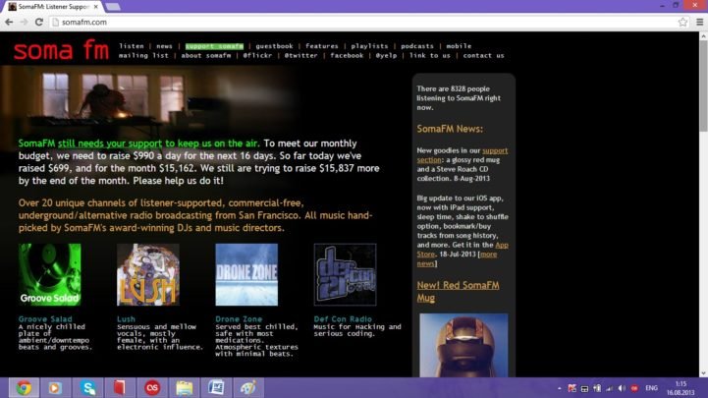Viewport: 708px width, 398px height.
Task: Open the playlists nav link
Action: 369,46
